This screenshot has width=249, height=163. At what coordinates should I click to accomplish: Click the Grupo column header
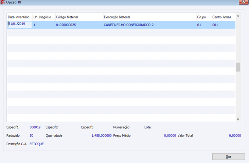(x=204, y=17)
